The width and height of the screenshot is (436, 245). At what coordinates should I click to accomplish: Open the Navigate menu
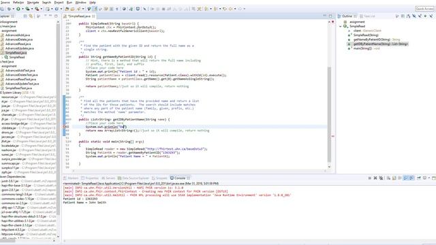pyautogui.click(x=33, y=3)
